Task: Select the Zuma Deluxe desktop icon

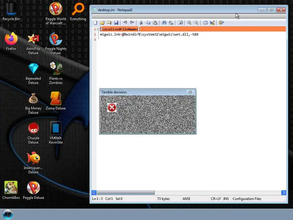Action: pyautogui.click(x=56, y=101)
